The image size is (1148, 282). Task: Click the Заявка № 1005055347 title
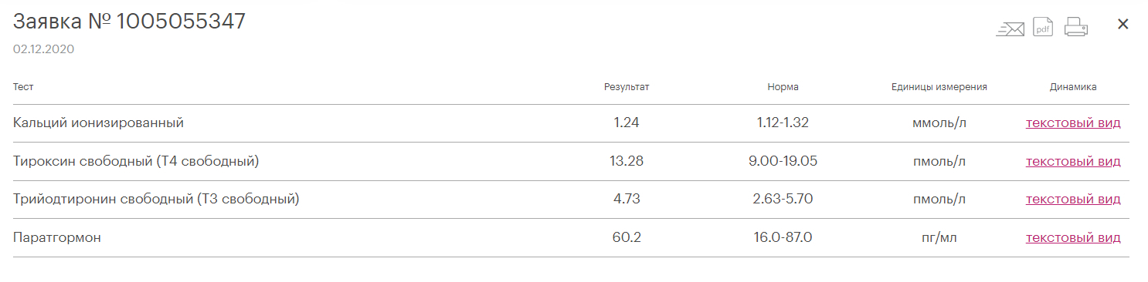click(x=129, y=22)
